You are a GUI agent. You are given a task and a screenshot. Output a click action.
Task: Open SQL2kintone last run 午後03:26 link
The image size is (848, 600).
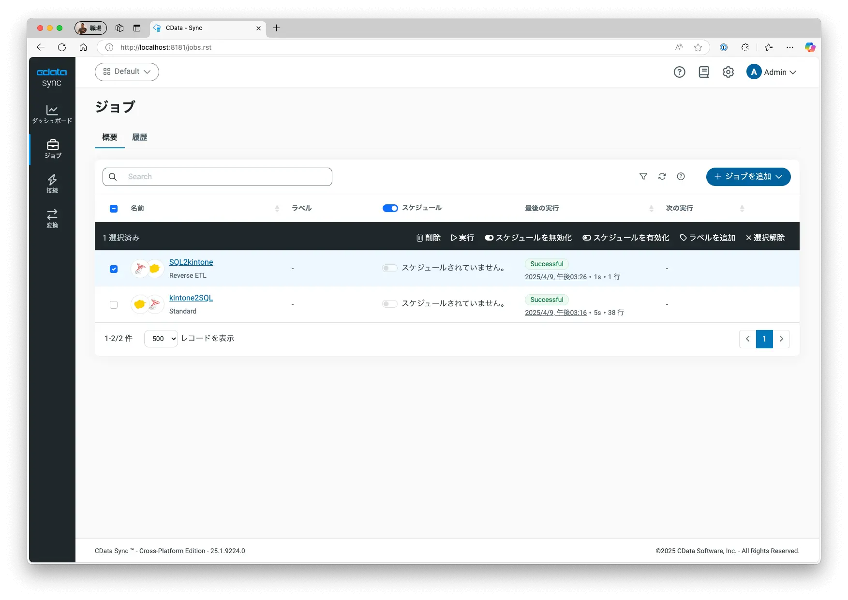(x=556, y=277)
